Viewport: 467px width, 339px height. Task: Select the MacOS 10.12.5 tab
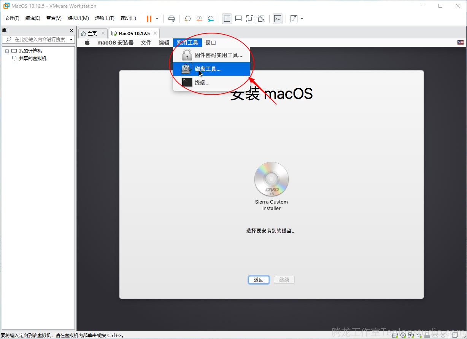tap(134, 33)
